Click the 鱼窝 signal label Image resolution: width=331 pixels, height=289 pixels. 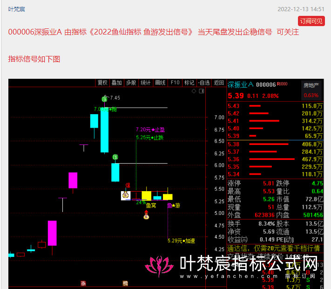[x=151, y=206]
